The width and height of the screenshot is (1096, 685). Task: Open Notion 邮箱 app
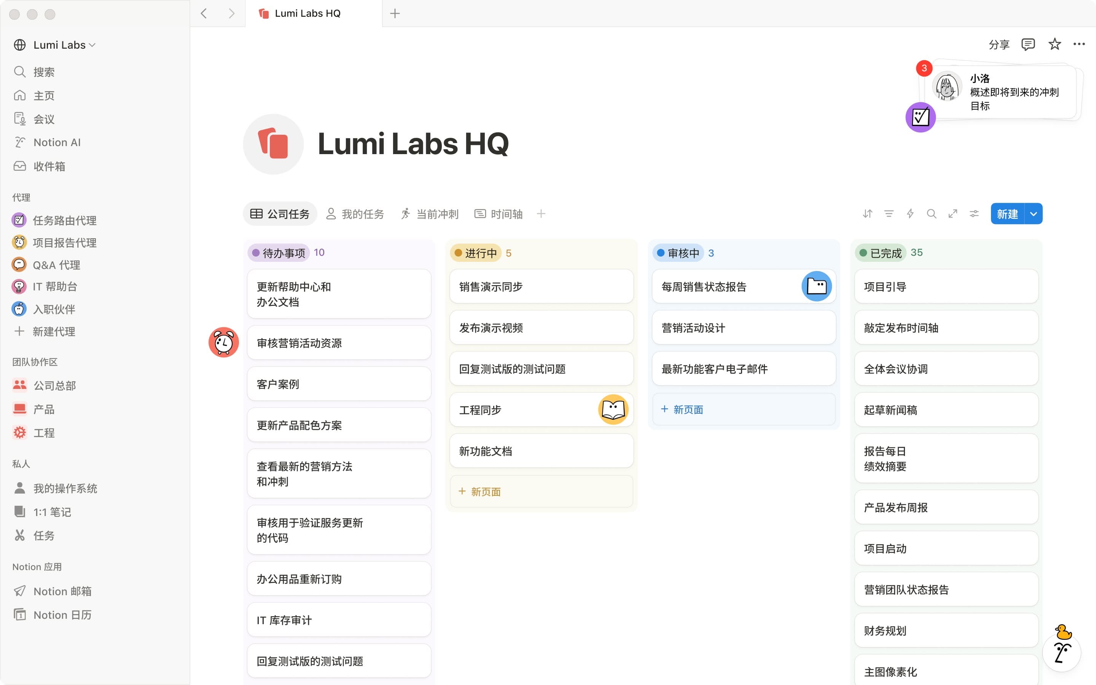click(x=62, y=591)
